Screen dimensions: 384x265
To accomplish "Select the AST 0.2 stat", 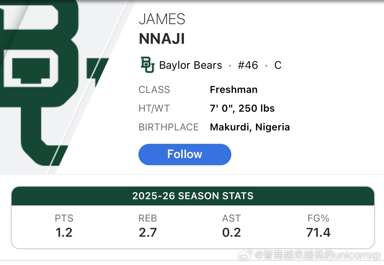I will (231, 227).
